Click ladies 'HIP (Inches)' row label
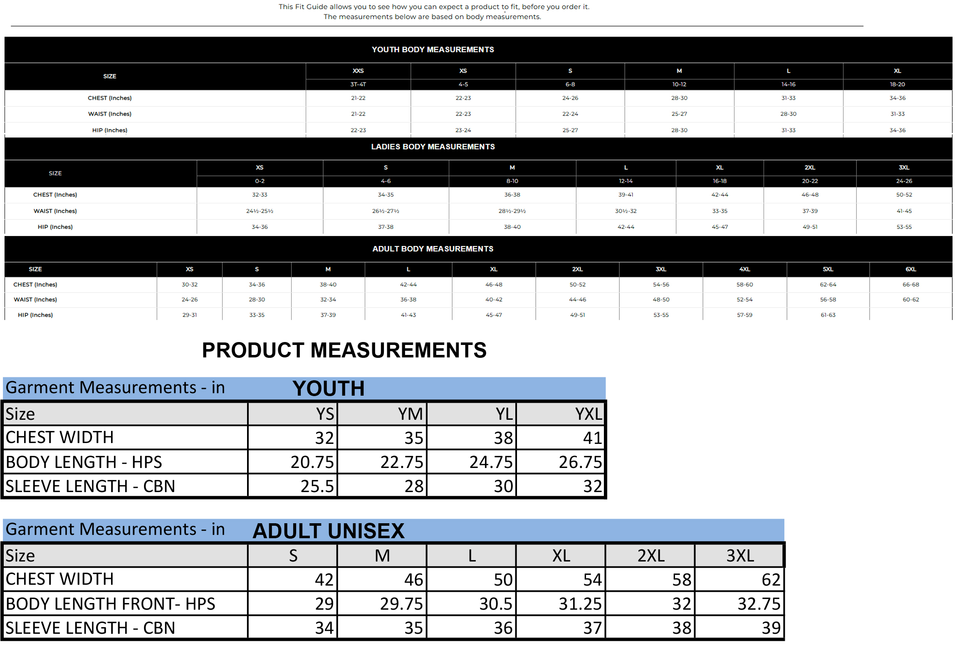Image resolution: width=957 pixels, height=650 pixels. tap(55, 227)
